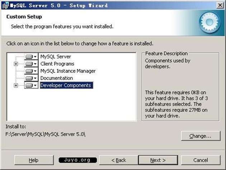The height and width of the screenshot is (170, 226).
Task: Click the Client Programs feature drive icon
Action: pos(31,64)
